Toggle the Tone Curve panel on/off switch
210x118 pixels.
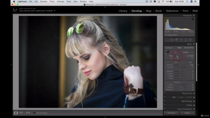[x=165, y=93]
